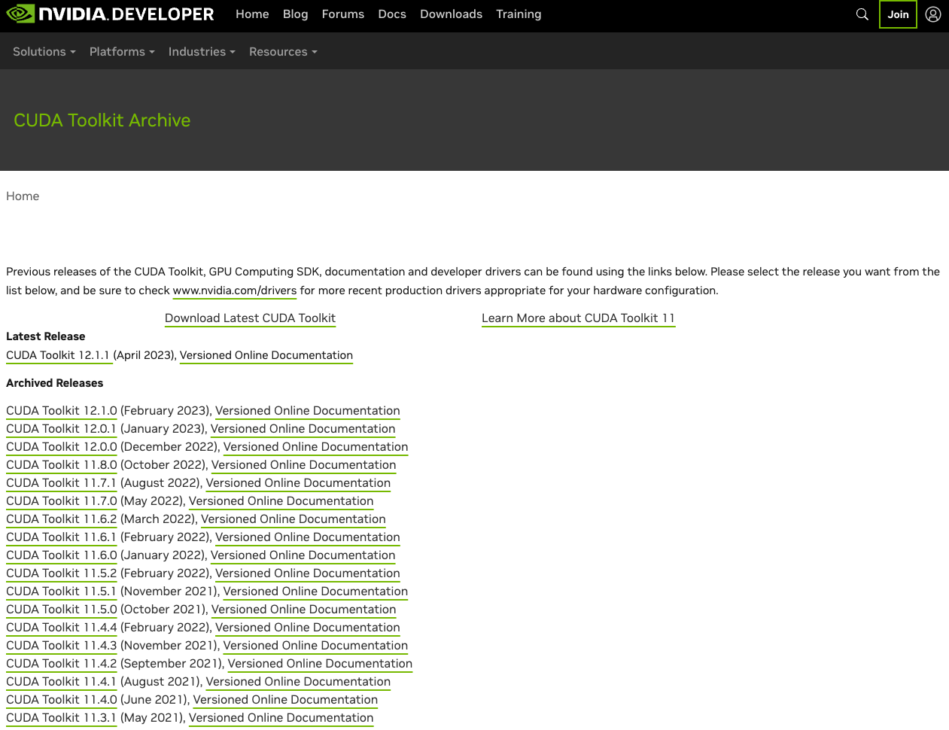Click the Latest Release heading
949x730 pixels.
click(46, 336)
